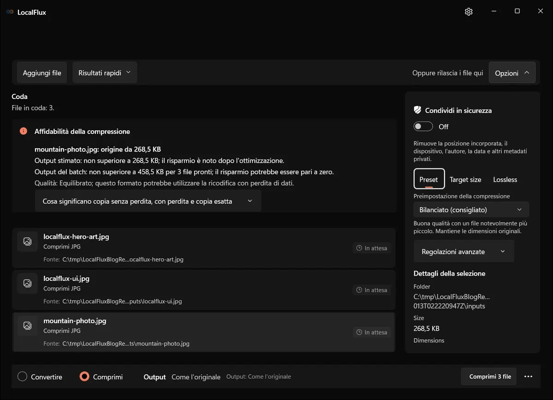553x400 pixels.
Task: Select the localflux-hero-art.jpg file name
Action: tap(76, 237)
